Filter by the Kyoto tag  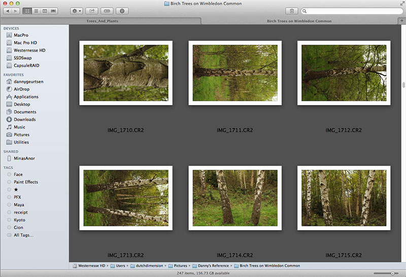pos(19,220)
